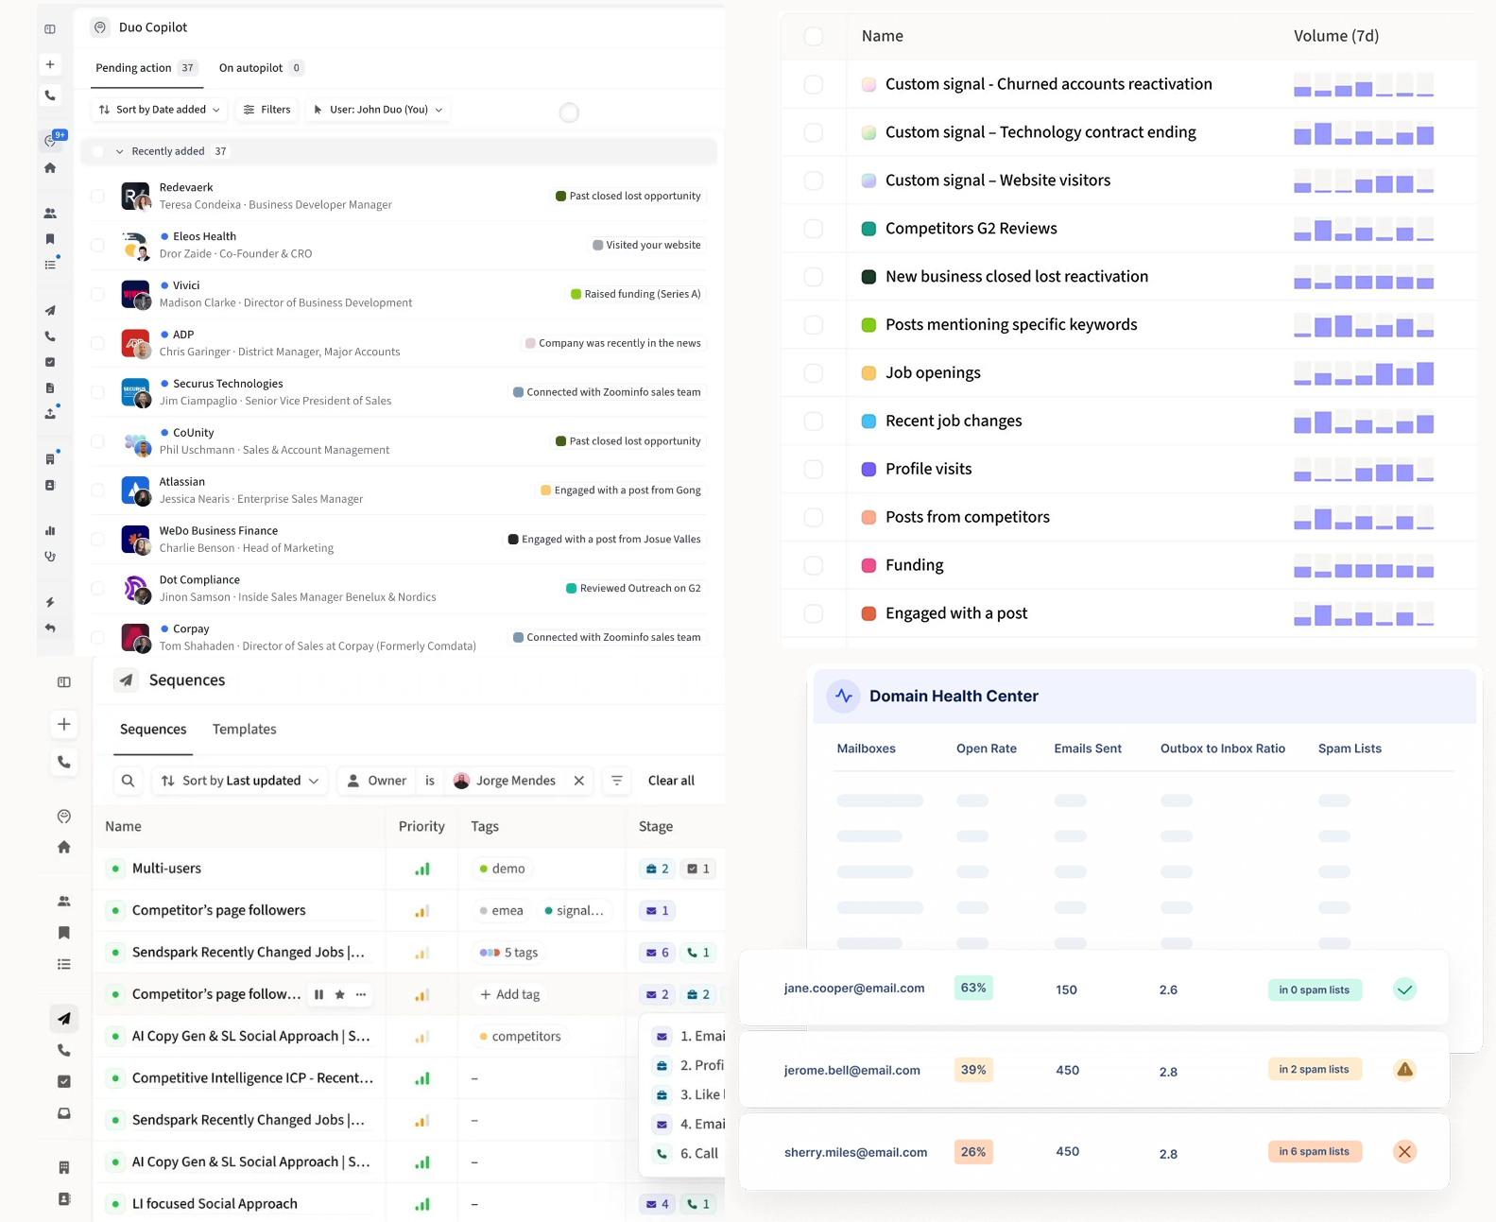Click the paper plane icon in Sequences header

click(x=127, y=680)
